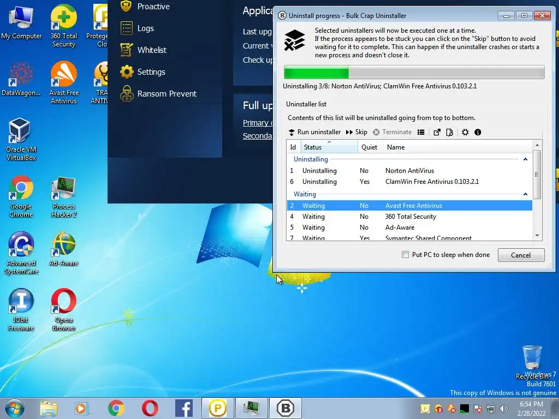Switch to the yellow P antivirus taskbar app
Viewport: 559px width, 419px height.
click(218, 408)
